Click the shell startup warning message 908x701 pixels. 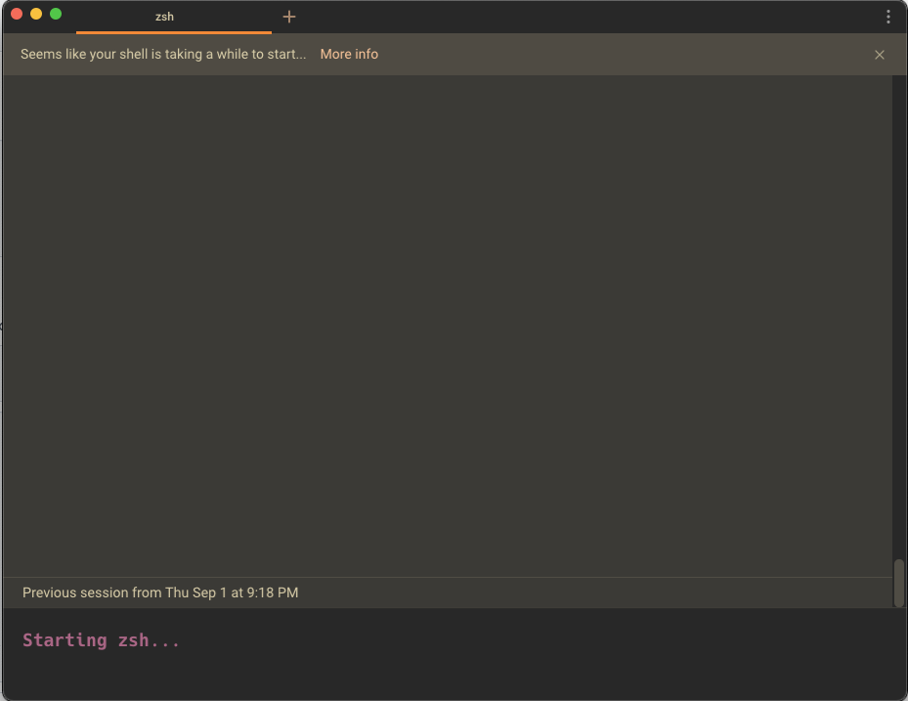(161, 54)
